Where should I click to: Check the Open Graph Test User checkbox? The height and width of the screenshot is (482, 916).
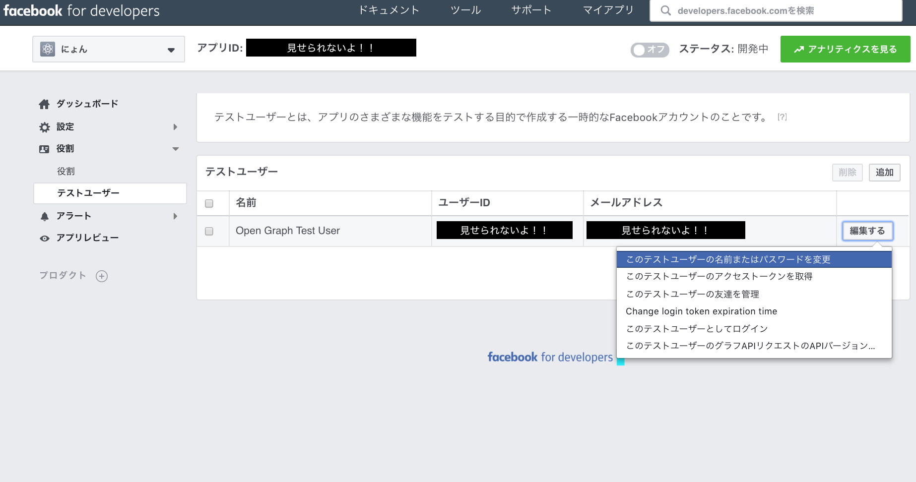click(x=209, y=231)
